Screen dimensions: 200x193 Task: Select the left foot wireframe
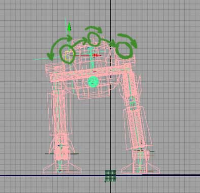coord(62,168)
